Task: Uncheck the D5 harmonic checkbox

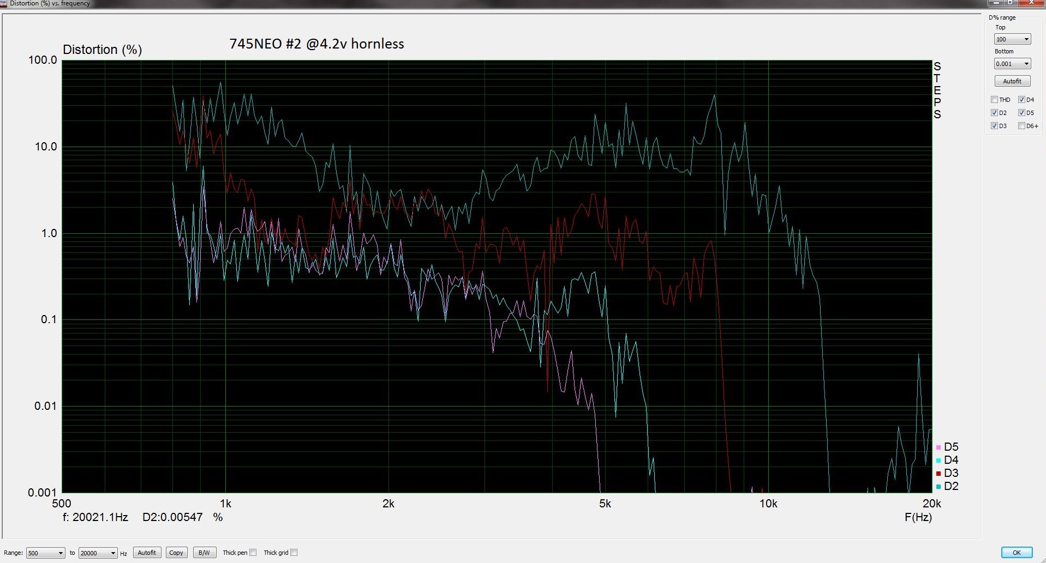Action: (1021, 113)
